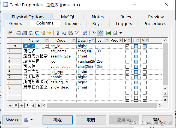This screenshot has width=176, height=128.
Task: Click the dialog menu icon beside More button
Action: coord(26,120)
